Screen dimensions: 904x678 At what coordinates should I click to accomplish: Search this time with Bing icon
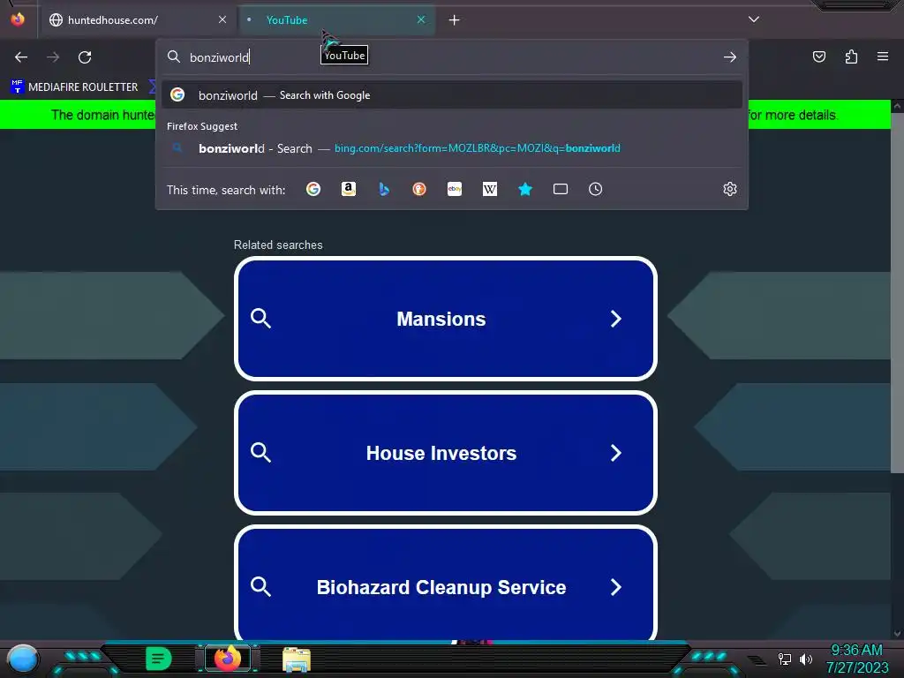point(384,189)
